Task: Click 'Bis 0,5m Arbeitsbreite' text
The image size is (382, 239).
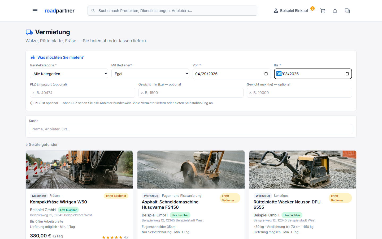Action: [46, 221]
